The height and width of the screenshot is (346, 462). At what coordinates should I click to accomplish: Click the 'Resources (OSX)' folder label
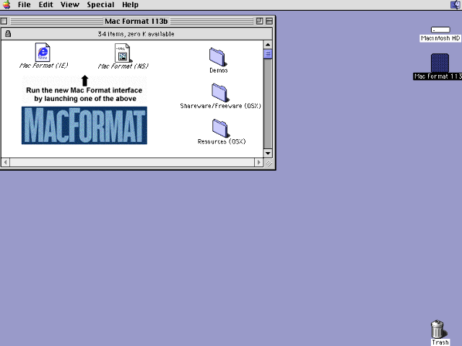pyautogui.click(x=222, y=141)
